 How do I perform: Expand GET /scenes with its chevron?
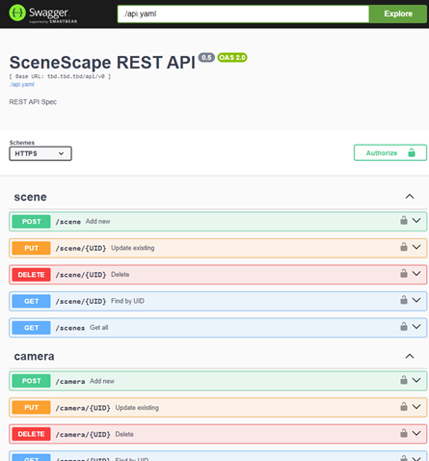416,327
